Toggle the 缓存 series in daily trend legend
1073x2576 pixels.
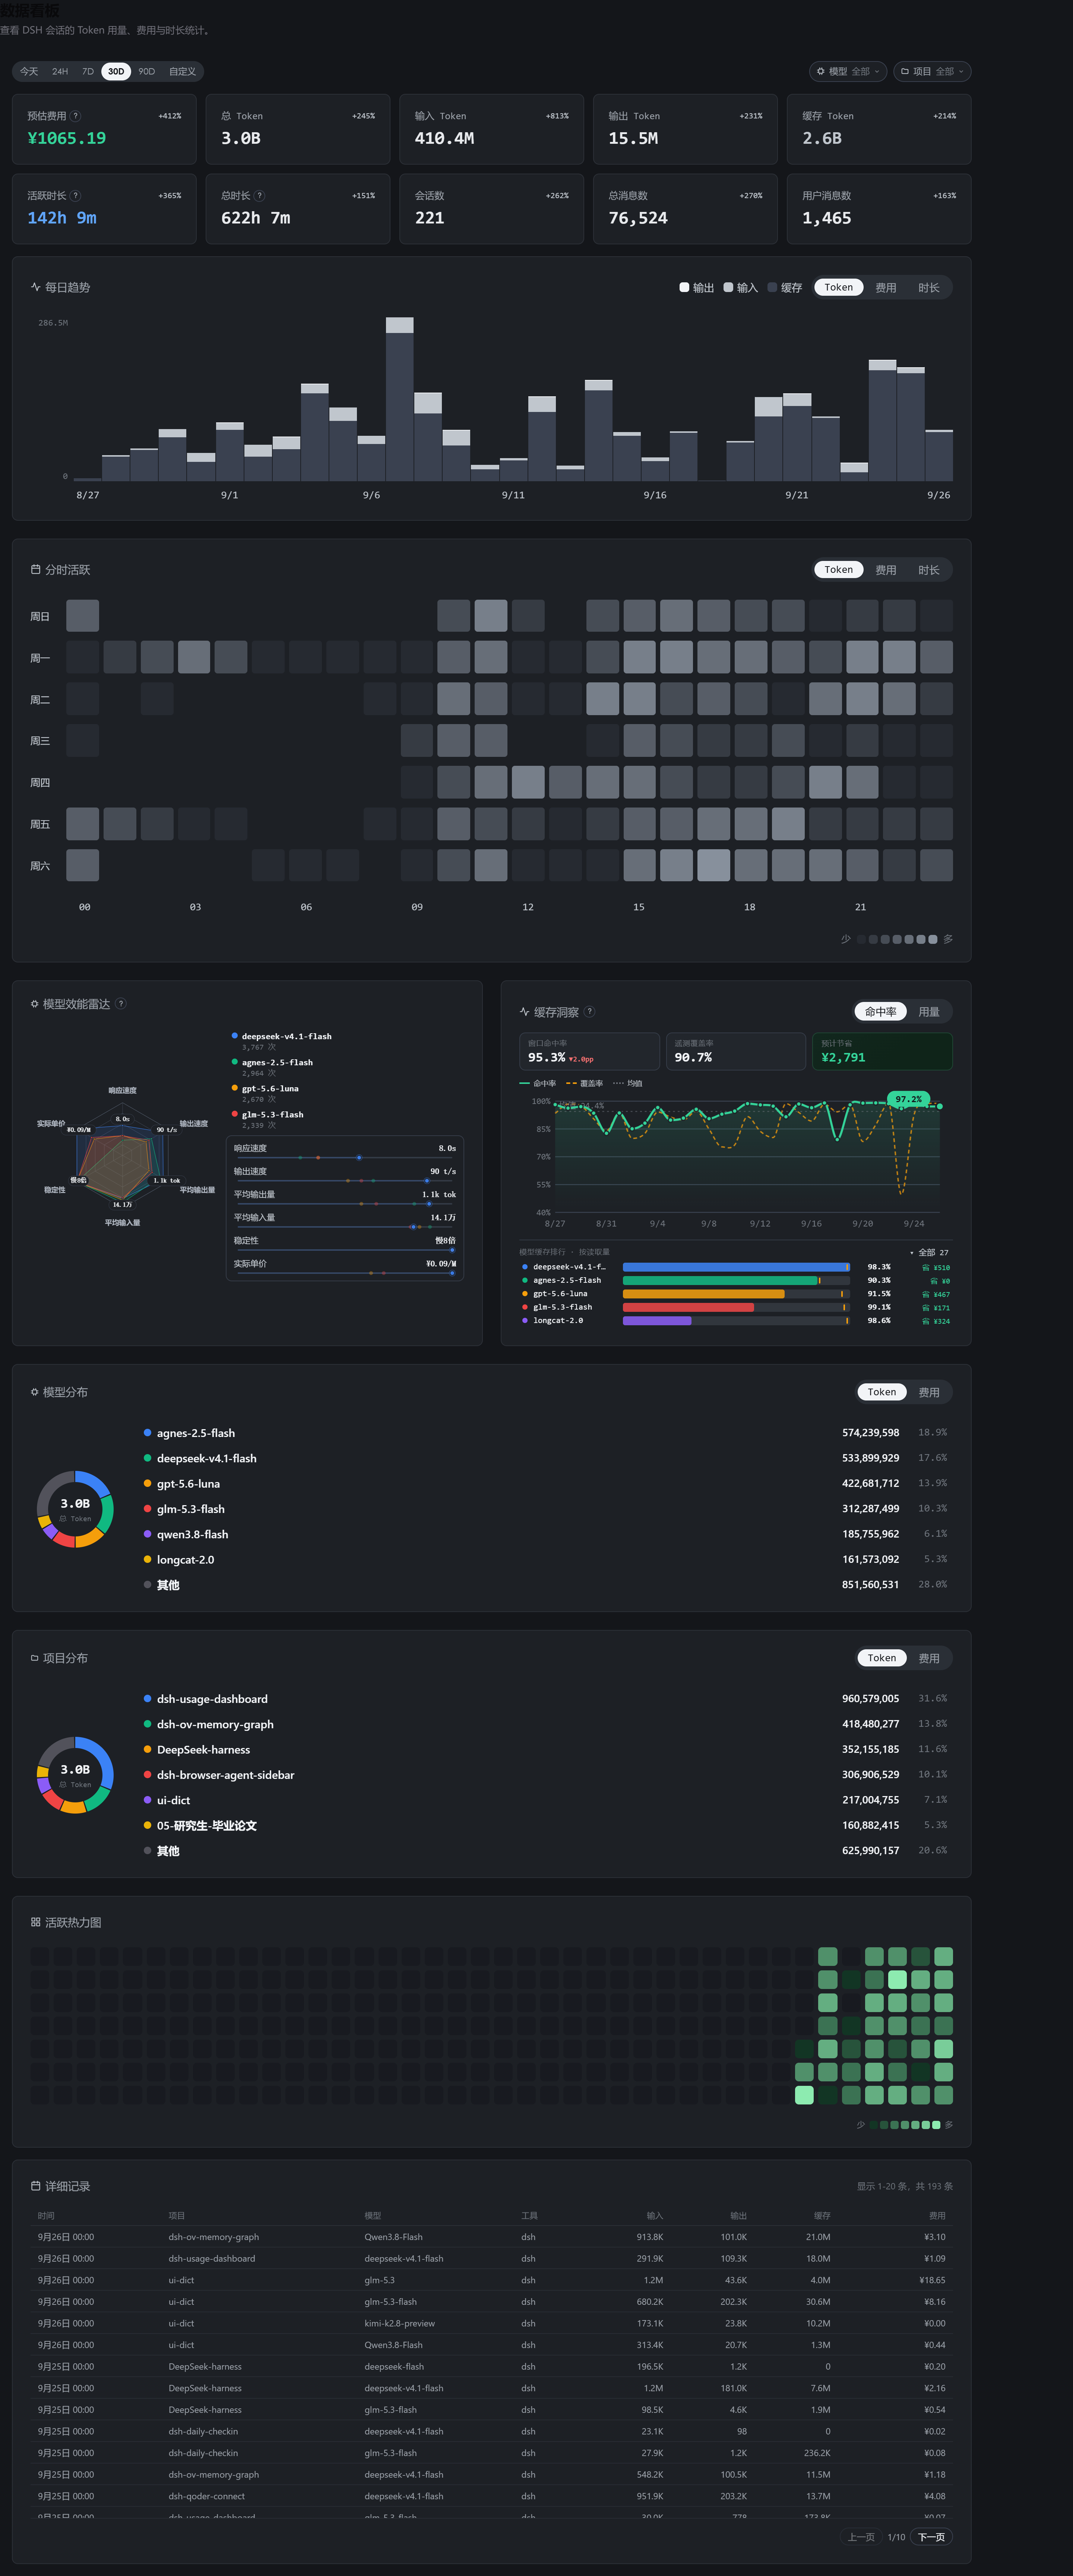coord(785,288)
